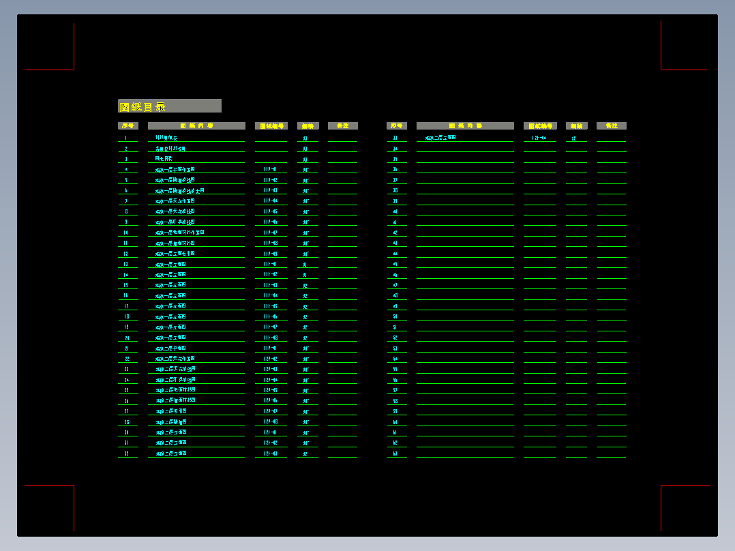Viewport: 735px width, 551px height.
Task: Click sequence number 32 in the drawing list
Action: (127, 453)
